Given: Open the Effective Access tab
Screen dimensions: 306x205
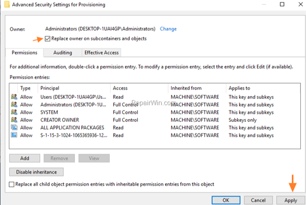Looking at the screenshot, I should tap(102, 53).
